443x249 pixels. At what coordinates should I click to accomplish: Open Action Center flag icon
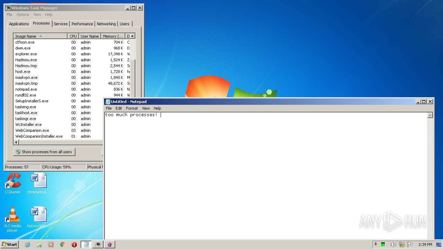point(410,245)
